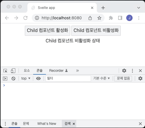Screen dimensions: 145x128
Task: Select the drawer 콘솔 tab
Action: coord(14,124)
